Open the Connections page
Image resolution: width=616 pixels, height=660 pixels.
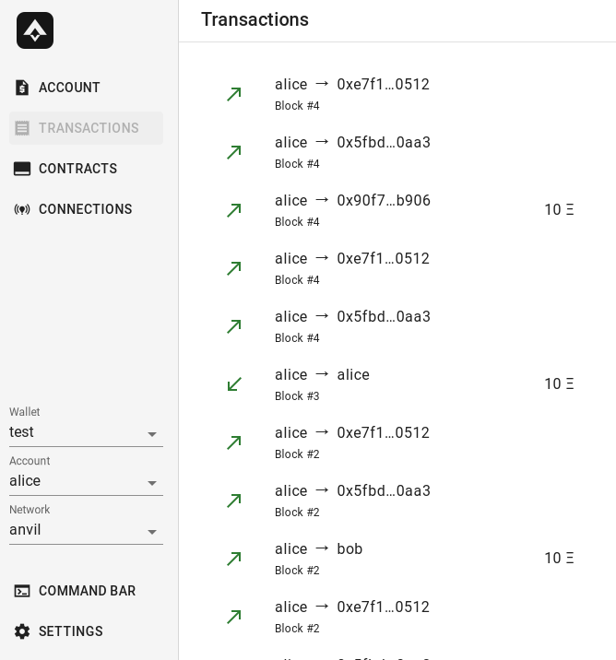point(85,209)
